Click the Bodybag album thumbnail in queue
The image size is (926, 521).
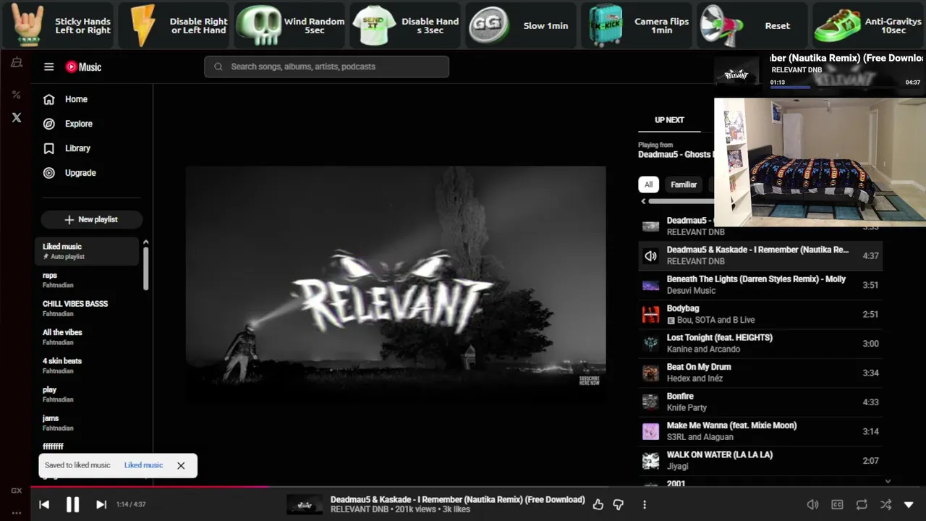tap(651, 314)
